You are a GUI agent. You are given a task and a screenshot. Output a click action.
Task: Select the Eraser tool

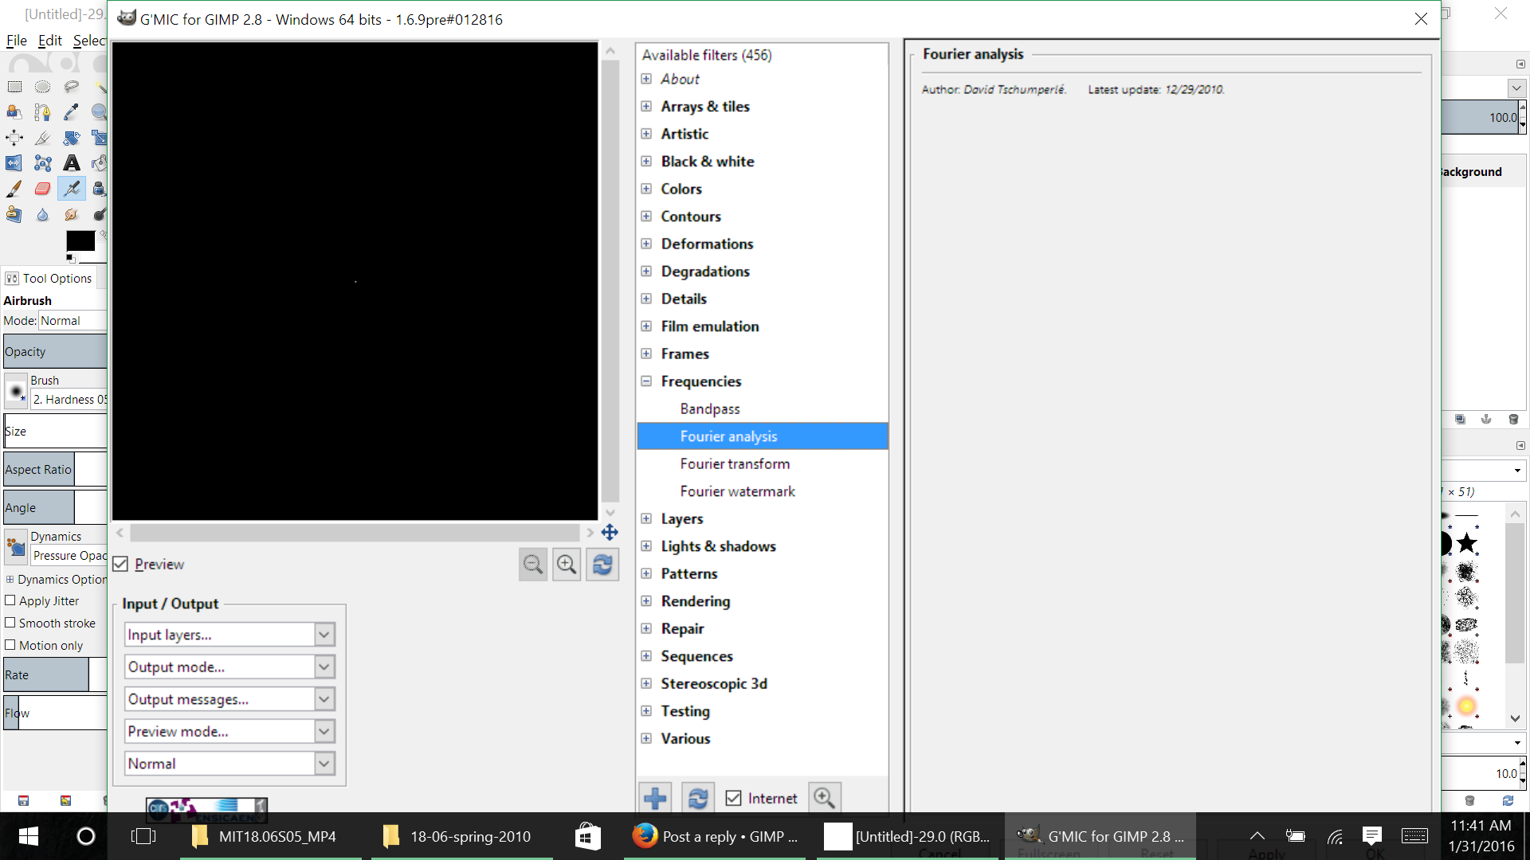(x=43, y=189)
